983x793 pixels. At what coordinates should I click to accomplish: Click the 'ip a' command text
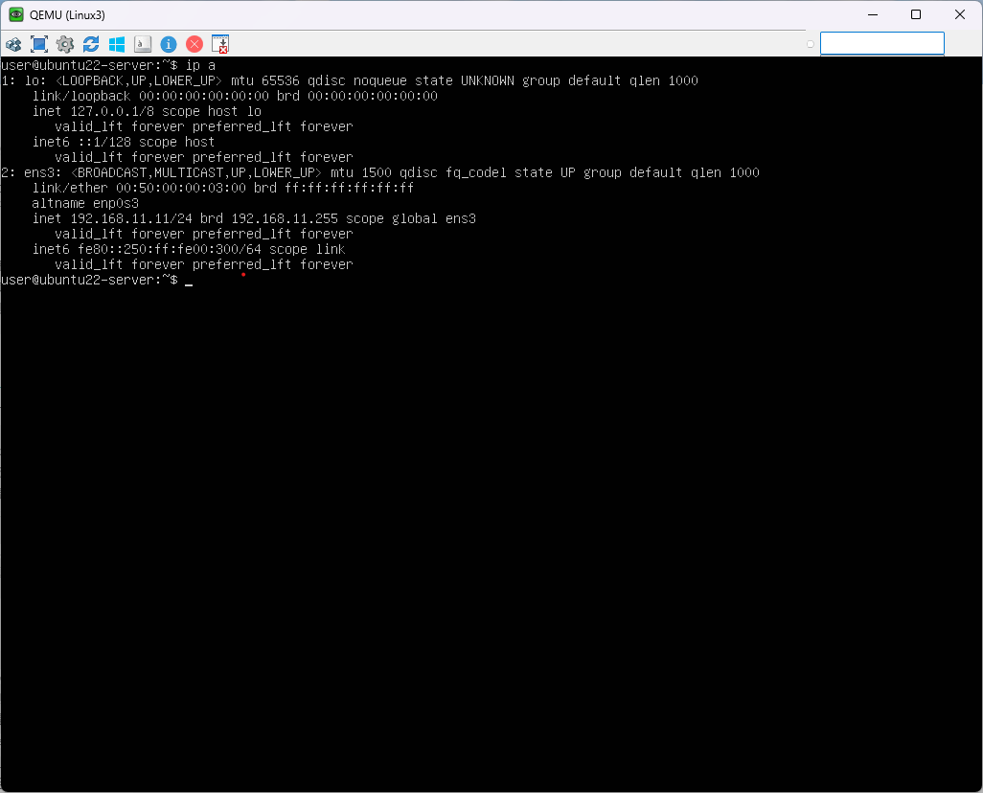[200, 65]
